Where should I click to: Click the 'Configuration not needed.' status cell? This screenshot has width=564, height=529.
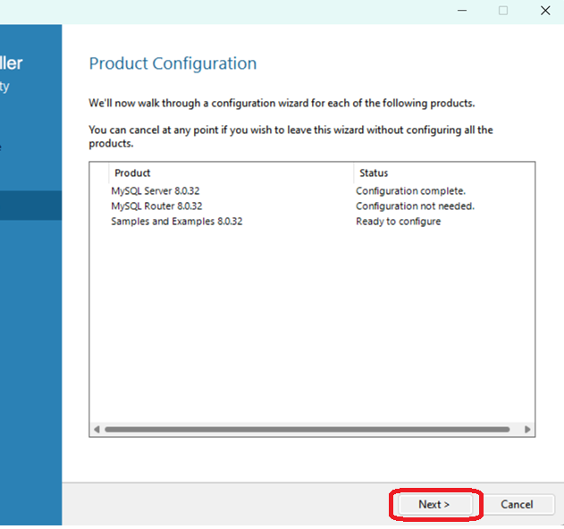(x=415, y=206)
